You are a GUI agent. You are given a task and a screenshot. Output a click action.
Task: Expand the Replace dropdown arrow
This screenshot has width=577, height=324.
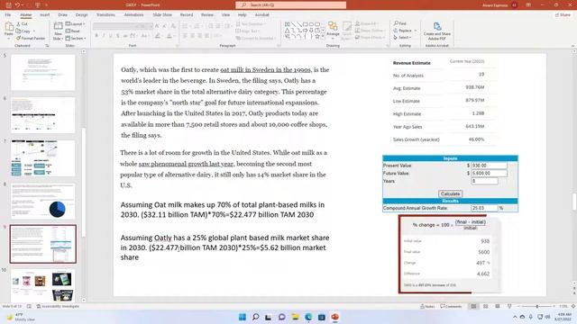pos(416,31)
